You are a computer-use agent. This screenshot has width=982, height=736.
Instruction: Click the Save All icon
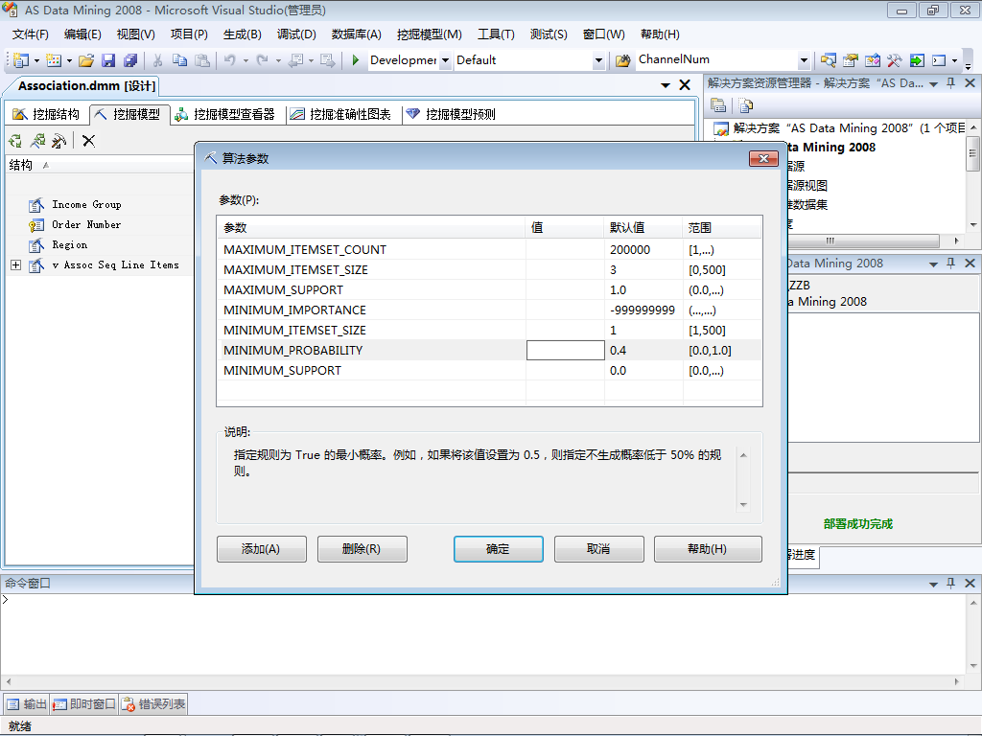pos(130,60)
